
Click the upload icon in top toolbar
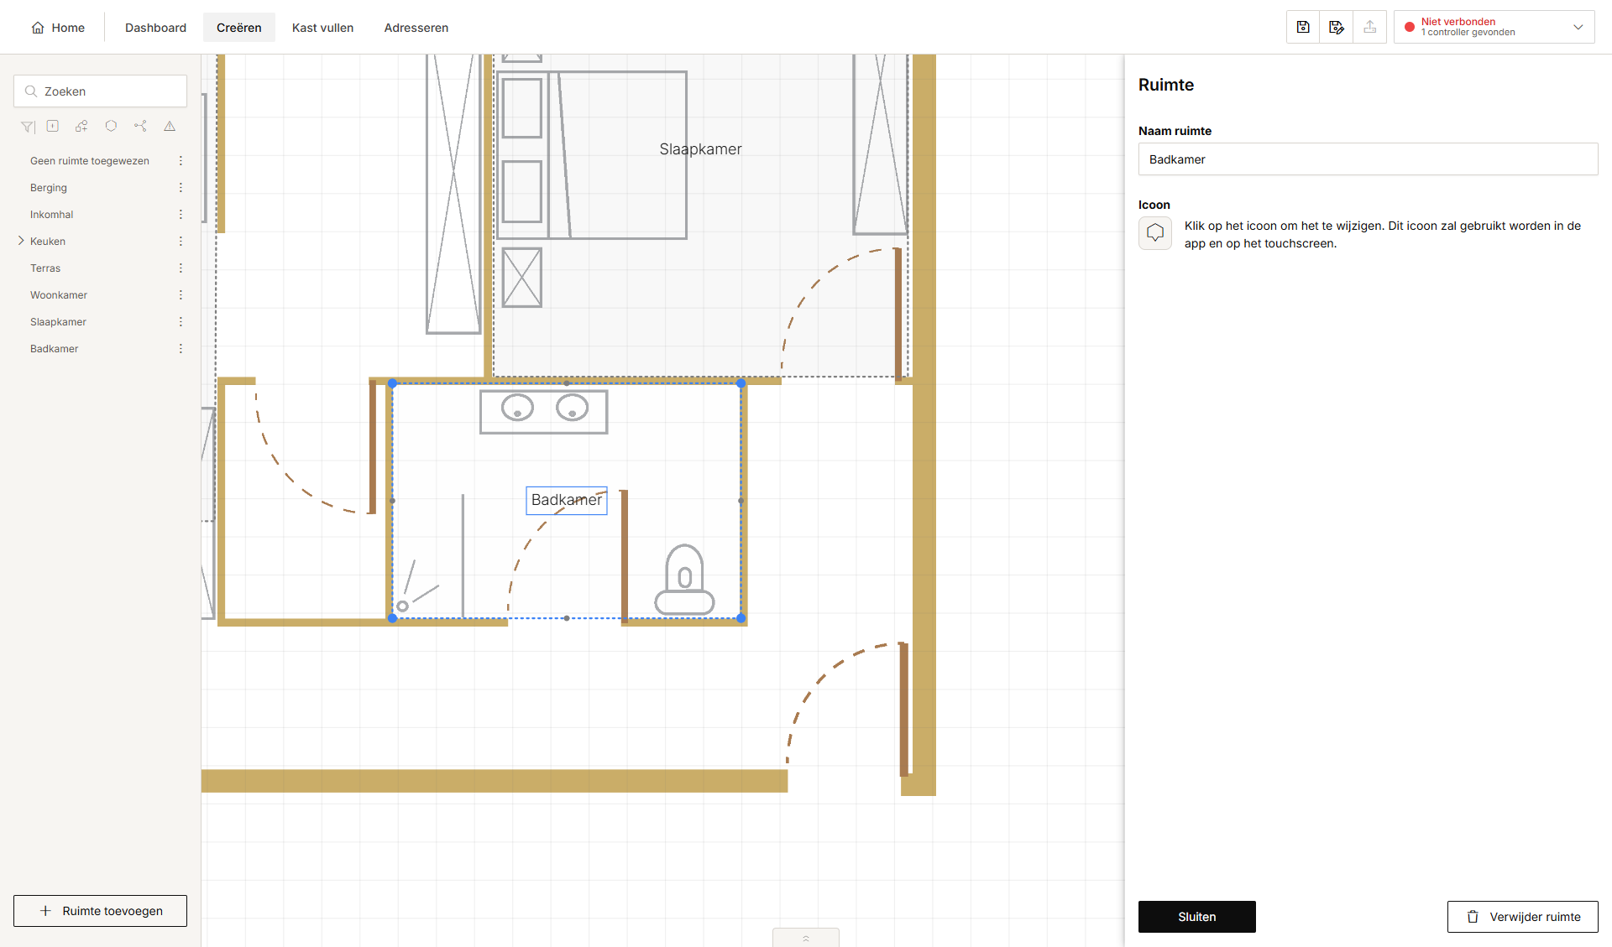[x=1370, y=27]
